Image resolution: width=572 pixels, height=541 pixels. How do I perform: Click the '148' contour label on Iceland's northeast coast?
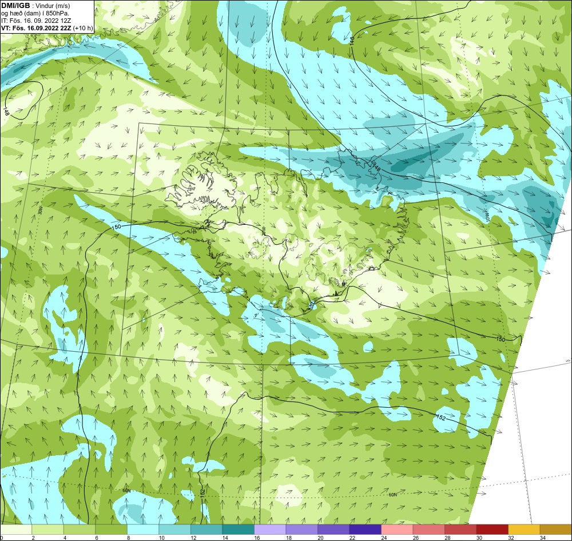click(x=377, y=169)
